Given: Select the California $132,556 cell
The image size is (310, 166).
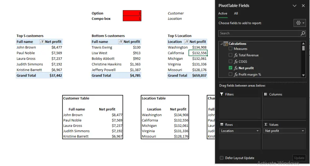Looking at the screenshot, I should click(x=198, y=53).
